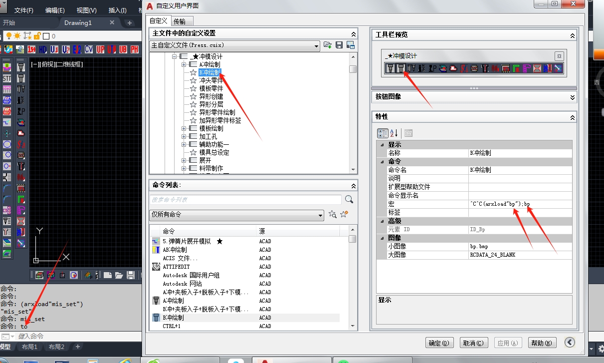Click the E2 icon in the AutoCAD toolbar
604x363 pixels.
tap(77, 49)
